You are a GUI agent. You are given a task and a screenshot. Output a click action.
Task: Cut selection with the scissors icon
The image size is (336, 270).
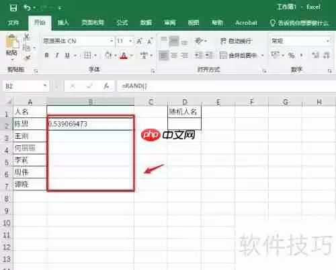click(x=27, y=37)
